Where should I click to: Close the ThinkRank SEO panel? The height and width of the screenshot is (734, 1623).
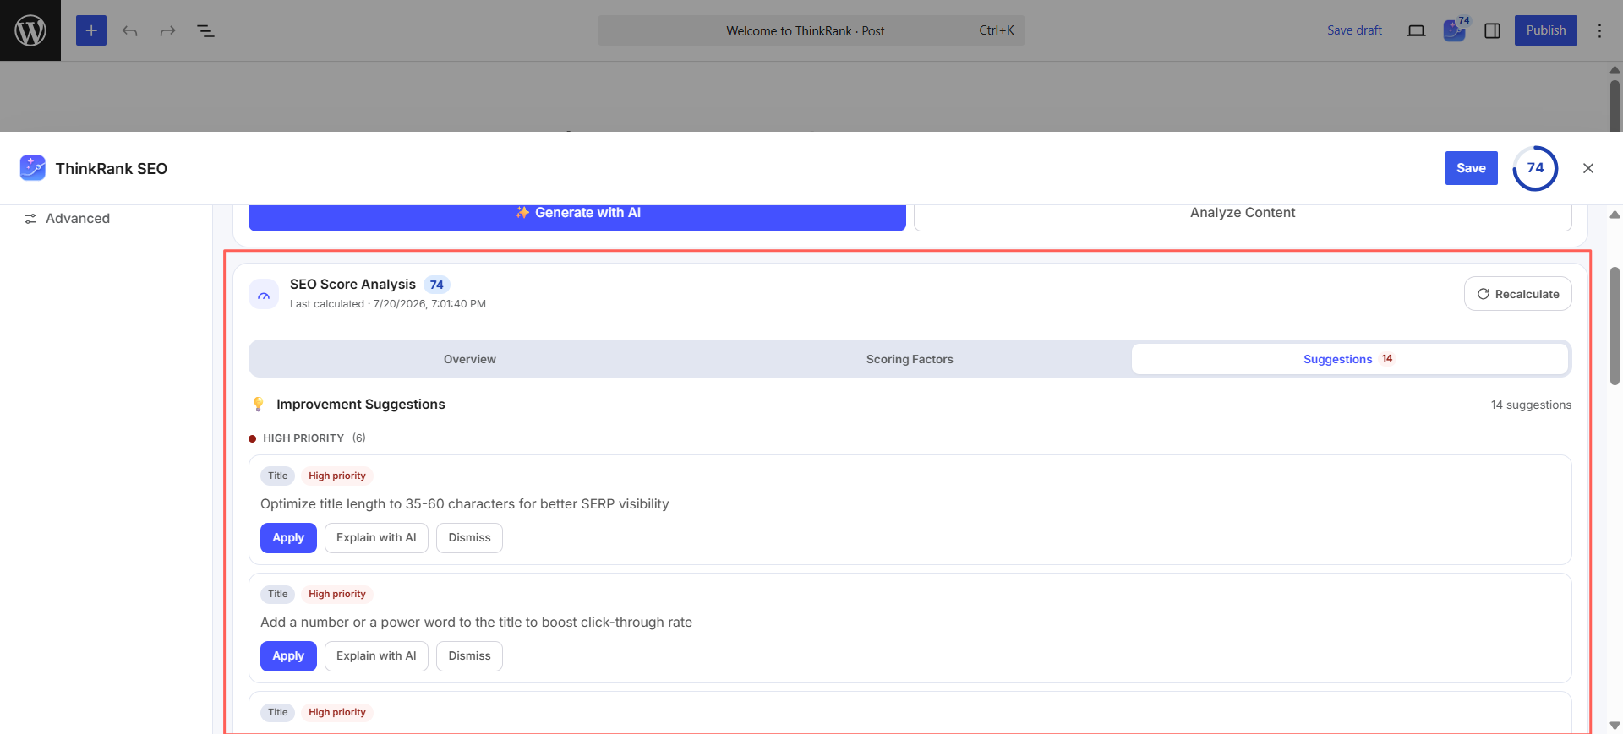click(1588, 168)
